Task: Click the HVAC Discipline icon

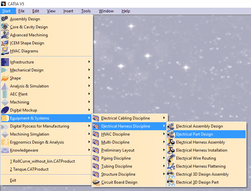Action: pos(96,134)
